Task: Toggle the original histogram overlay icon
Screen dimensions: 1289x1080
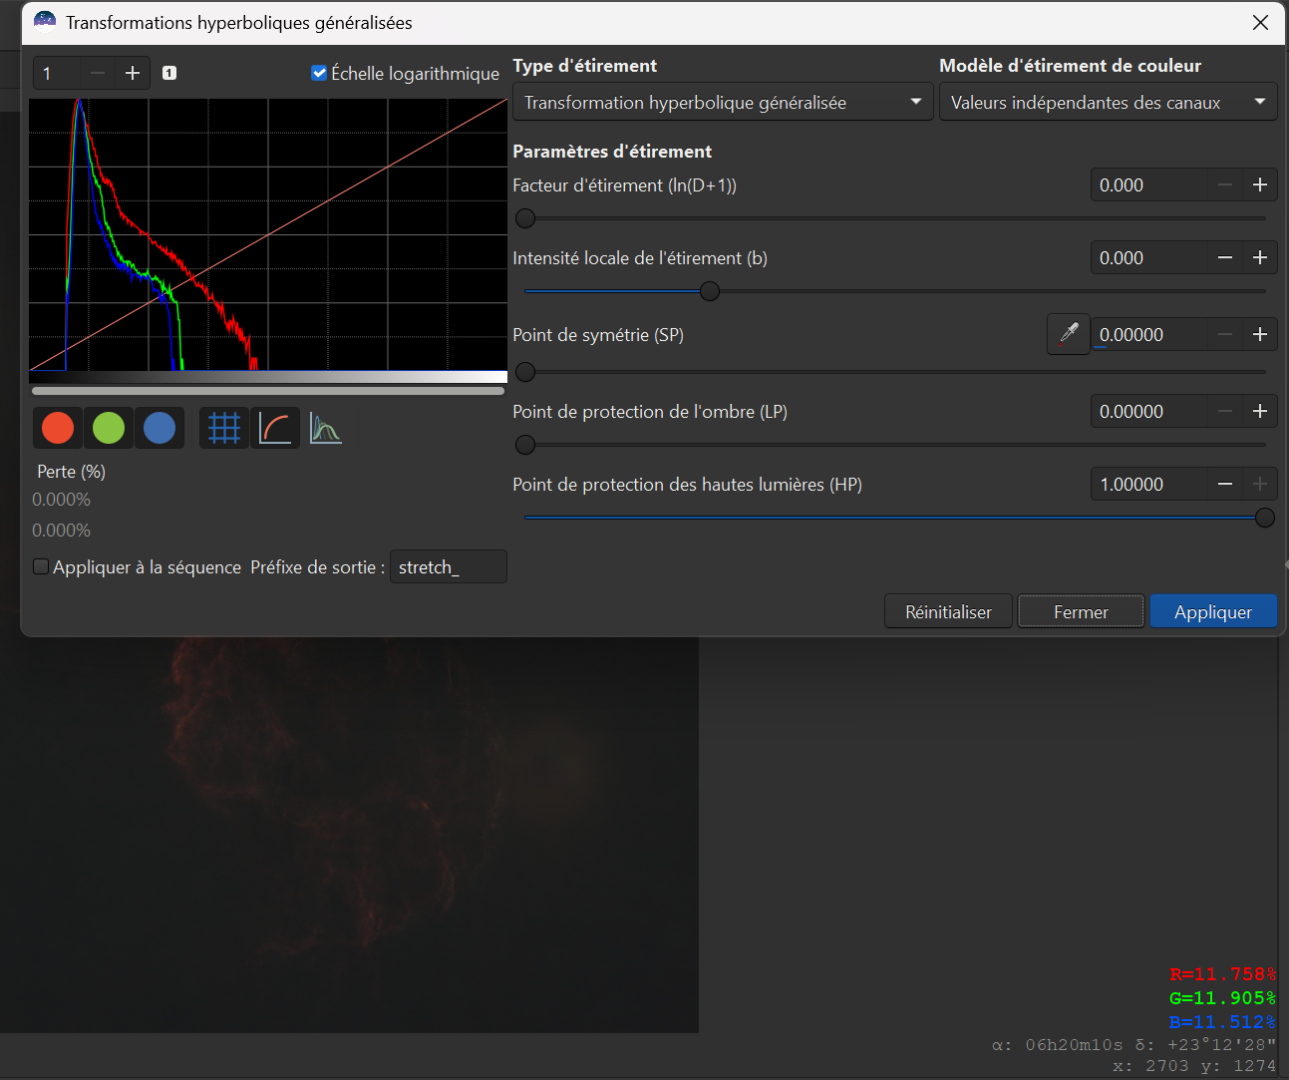Action: click(x=325, y=428)
